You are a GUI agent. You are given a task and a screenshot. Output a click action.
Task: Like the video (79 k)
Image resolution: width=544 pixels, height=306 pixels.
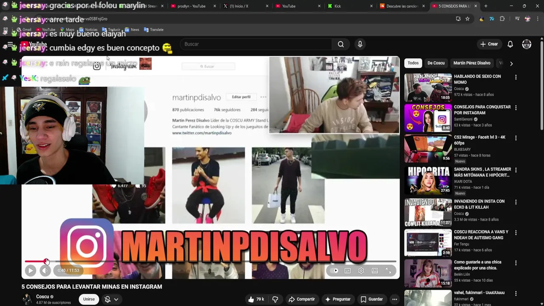point(256,299)
